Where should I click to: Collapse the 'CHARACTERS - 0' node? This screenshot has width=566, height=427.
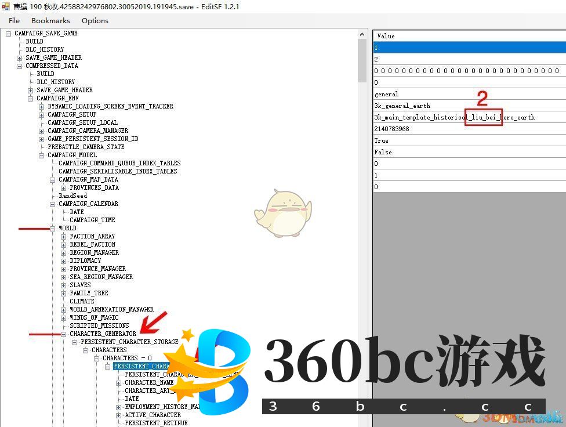97,359
